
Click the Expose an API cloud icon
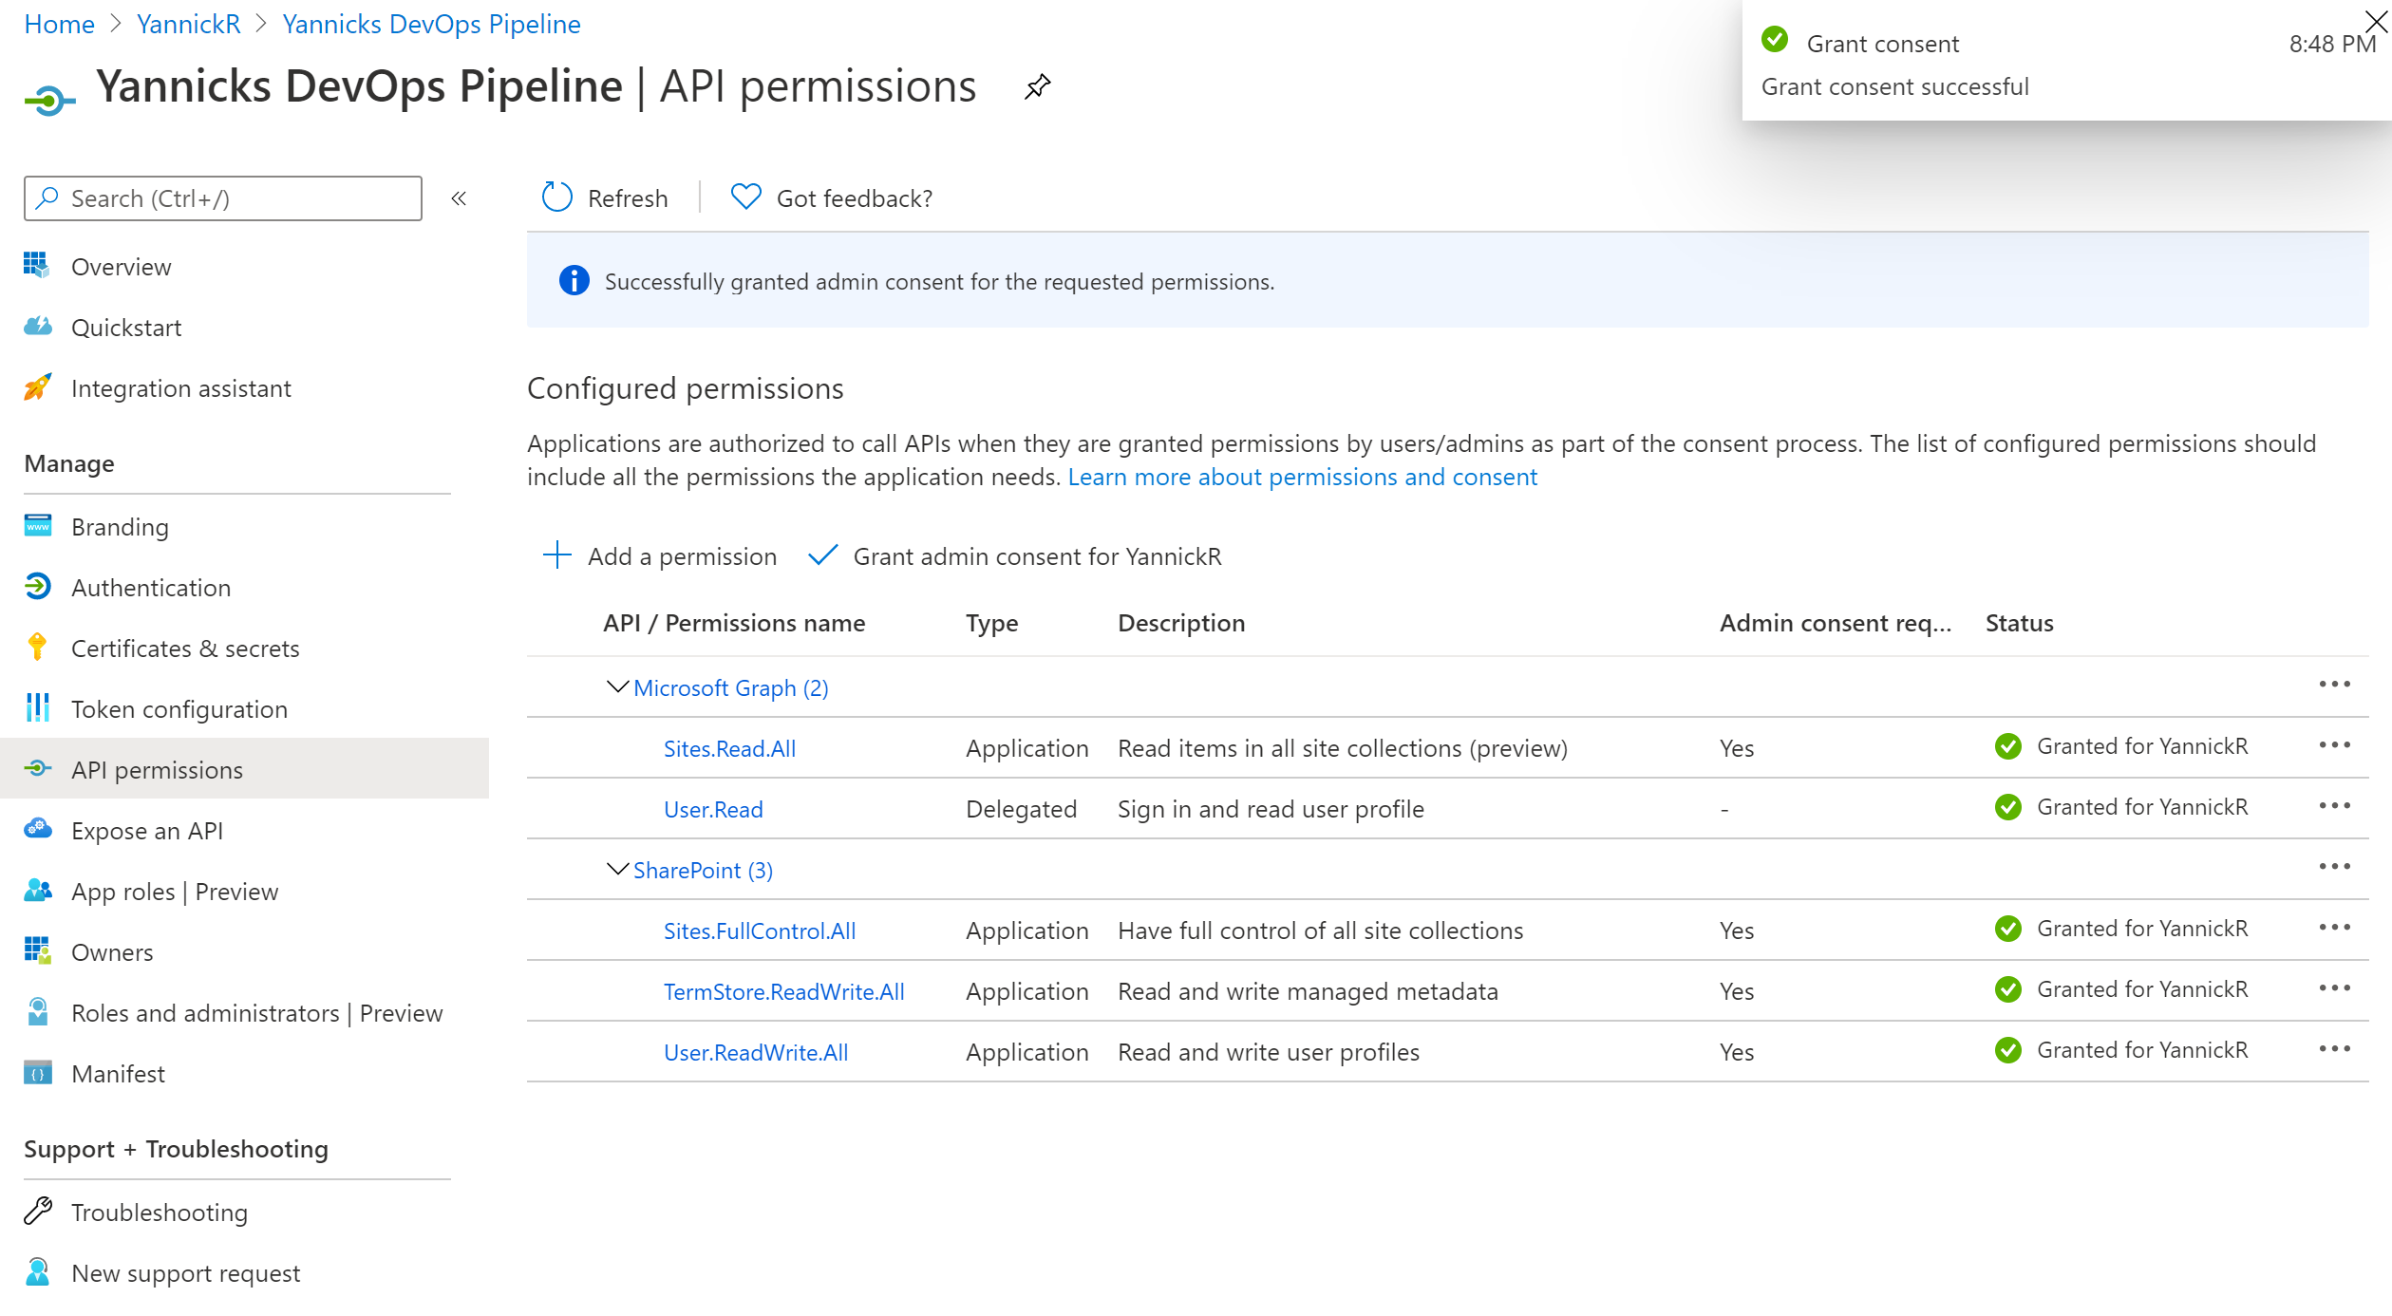pyautogui.click(x=37, y=830)
